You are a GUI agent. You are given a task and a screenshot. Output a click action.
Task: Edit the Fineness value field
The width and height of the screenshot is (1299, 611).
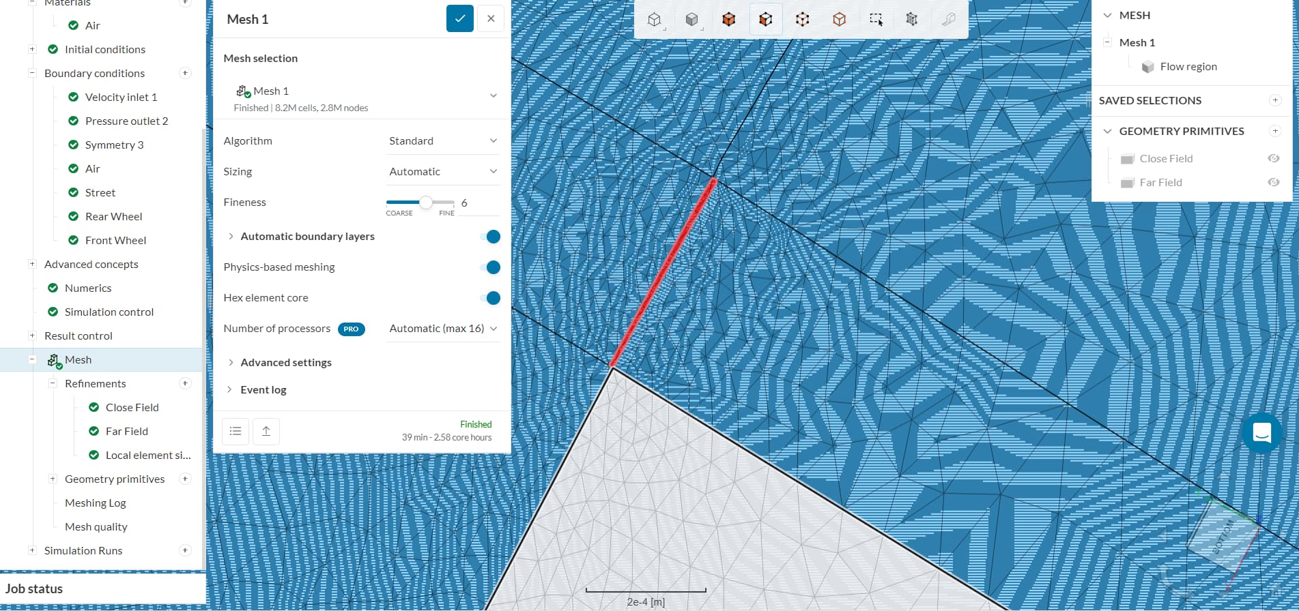pyautogui.click(x=478, y=203)
